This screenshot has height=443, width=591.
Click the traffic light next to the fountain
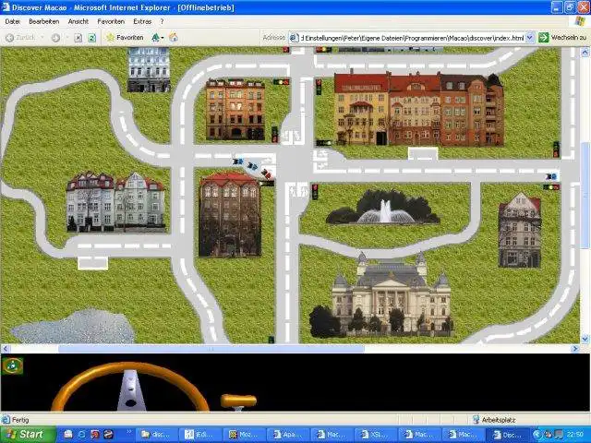[x=315, y=191]
